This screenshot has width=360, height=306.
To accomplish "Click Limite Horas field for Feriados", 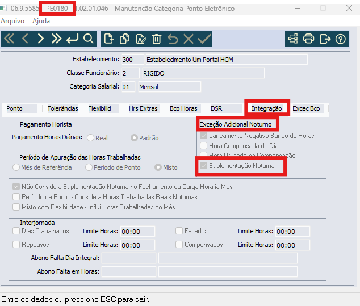I will pos(292,232).
